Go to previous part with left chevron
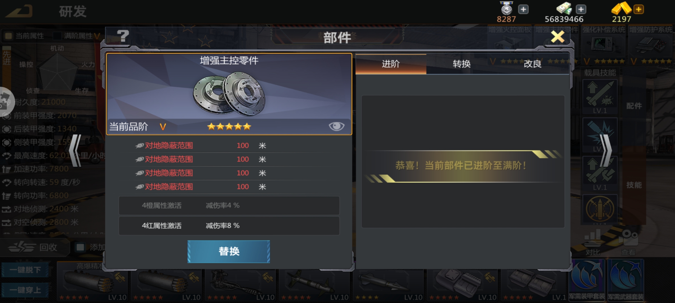The image size is (675, 303). (x=75, y=151)
